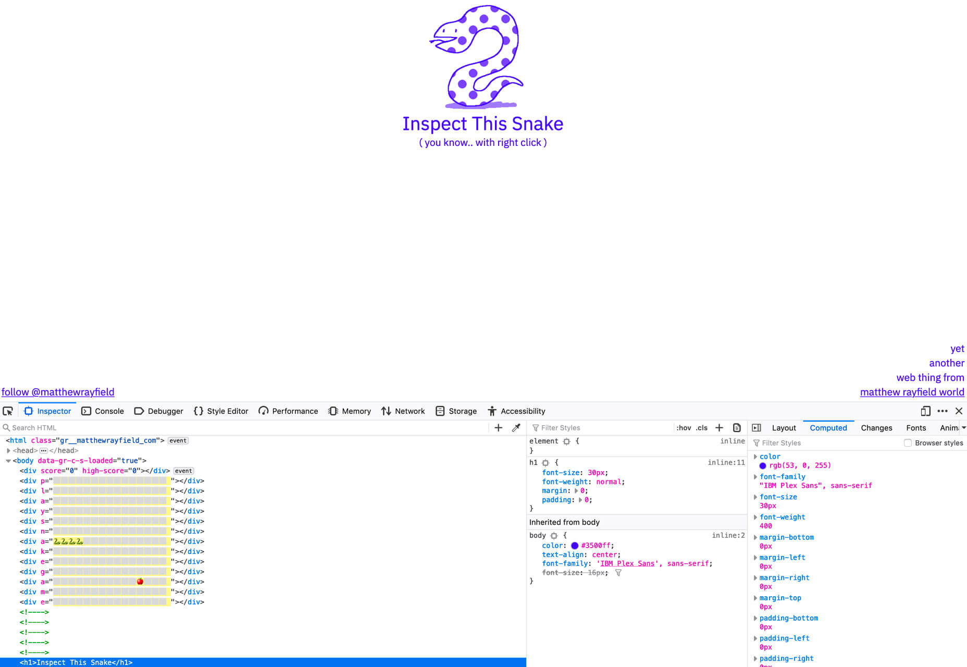This screenshot has width=967, height=667.
Task: Toggle responsive design mode icon
Action: pos(925,411)
